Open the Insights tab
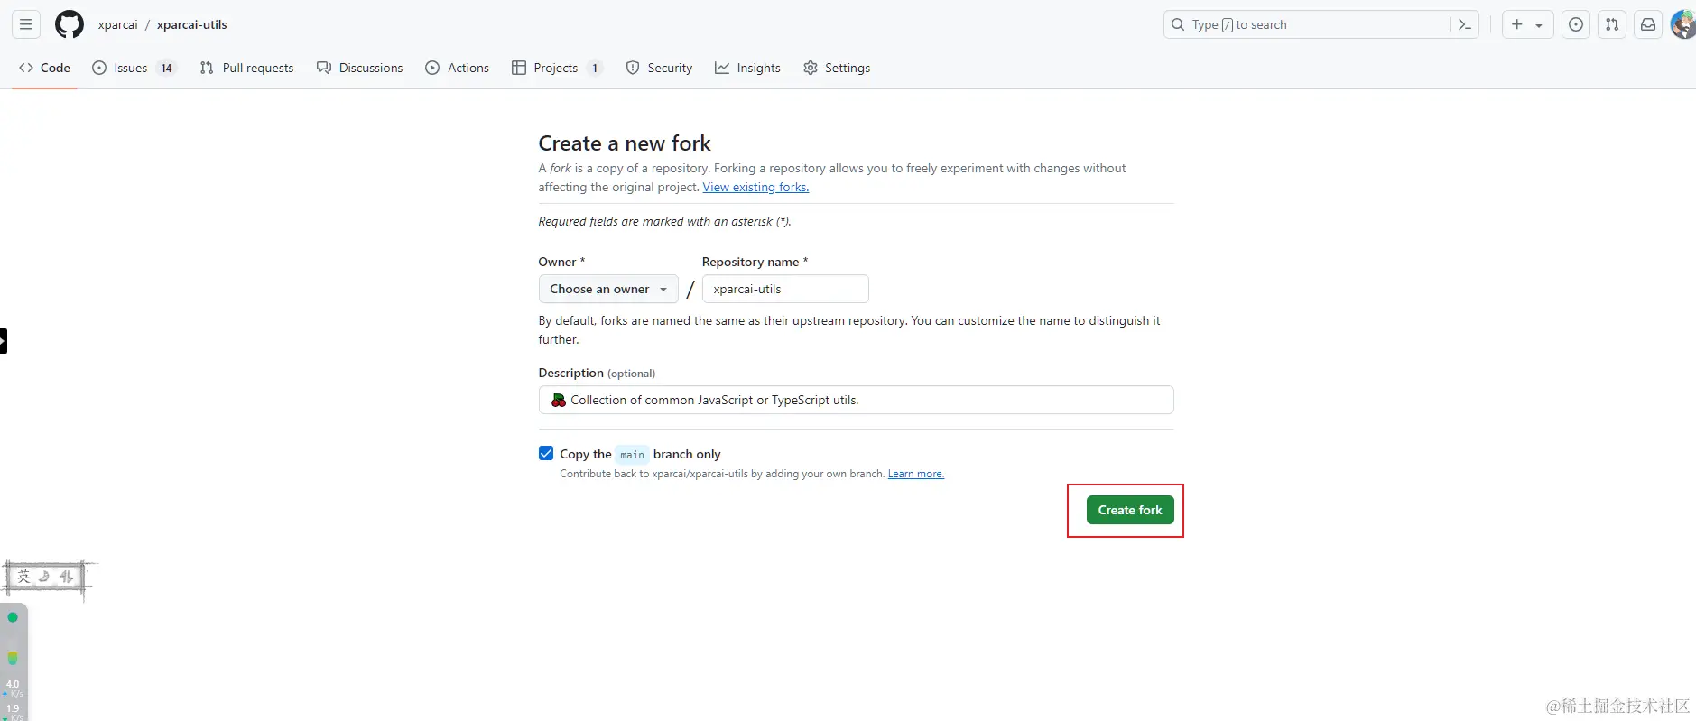Image resolution: width=1696 pixels, height=721 pixels. (x=747, y=68)
